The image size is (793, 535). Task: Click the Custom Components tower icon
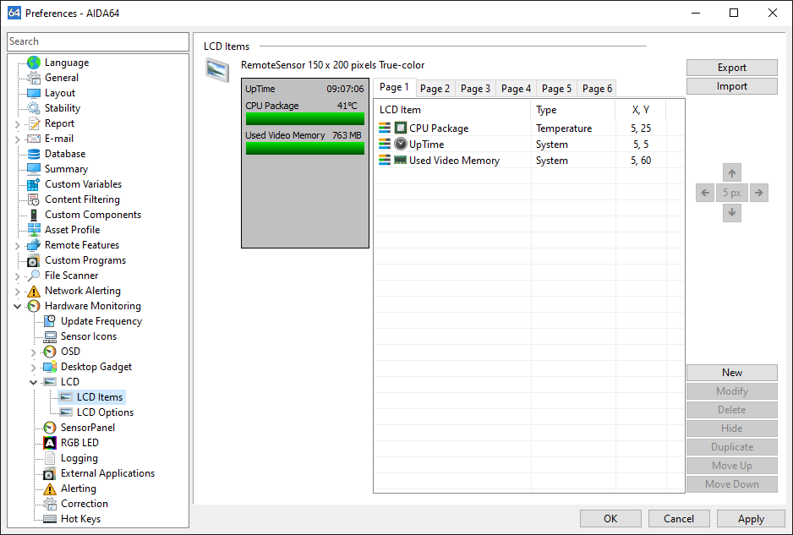34,215
